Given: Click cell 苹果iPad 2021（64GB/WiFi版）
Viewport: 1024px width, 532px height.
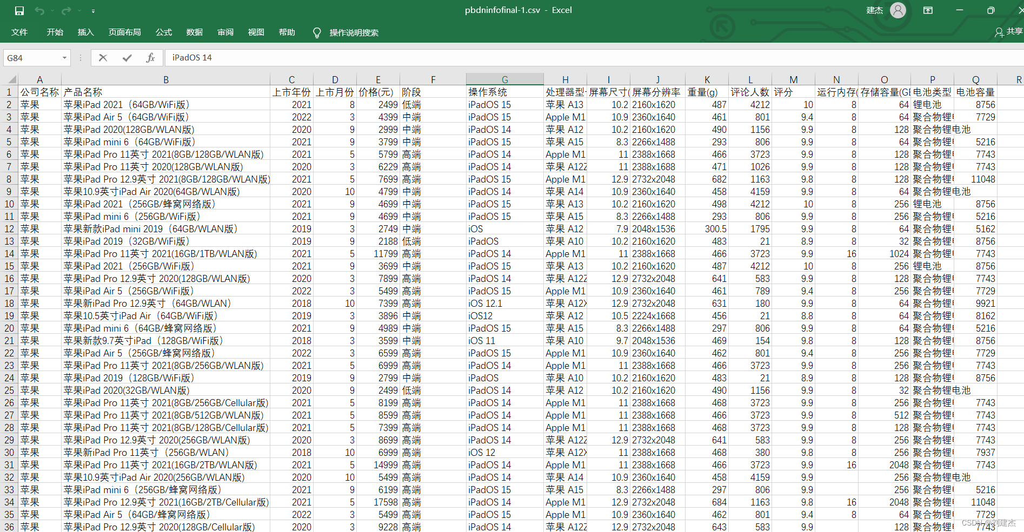Looking at the screenshot, I should click(166, 105).
